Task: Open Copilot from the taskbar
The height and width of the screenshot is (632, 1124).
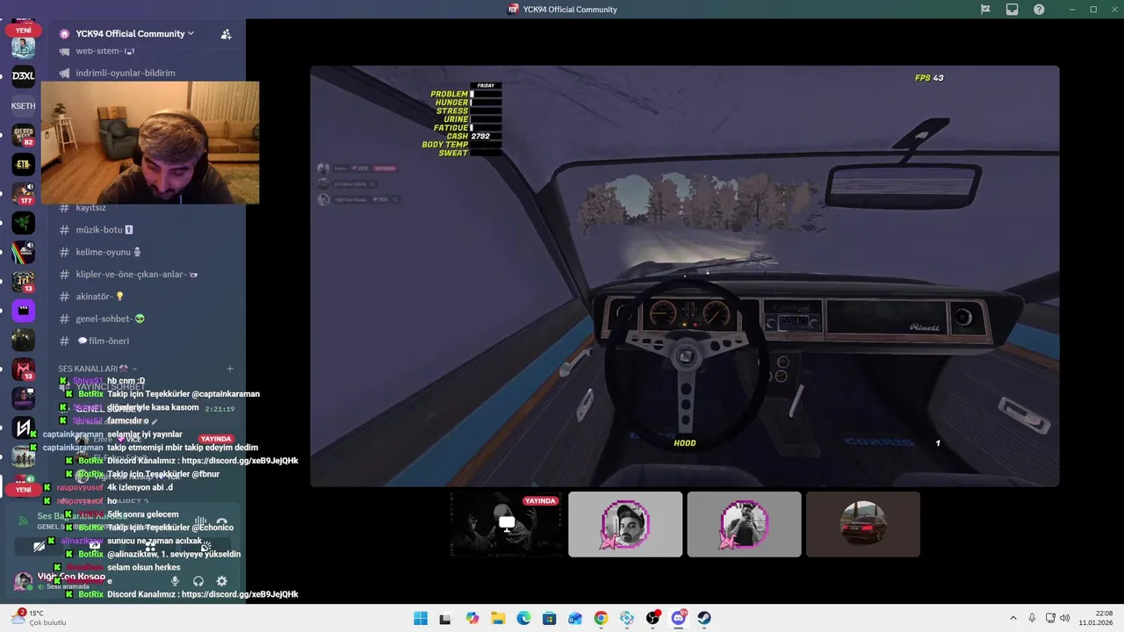Action: coord(472,618)
